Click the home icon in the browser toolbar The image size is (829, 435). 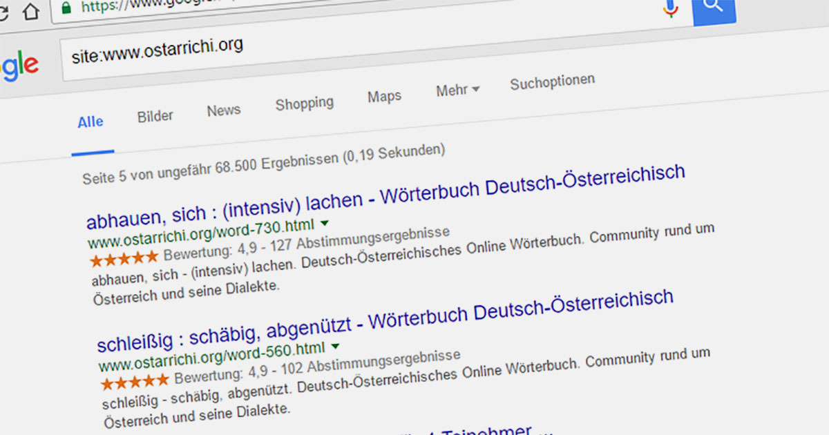click(29, 12)
